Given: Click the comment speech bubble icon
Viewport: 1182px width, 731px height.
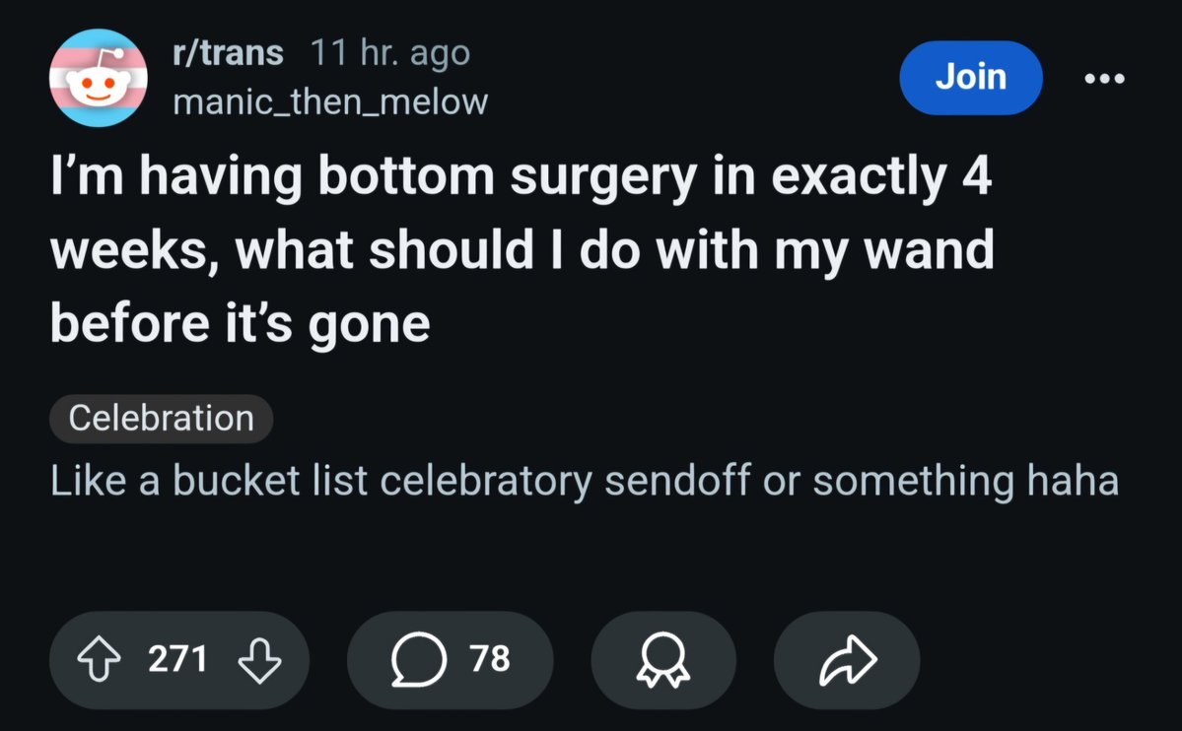Looking at the screenshot, I should click(x=411, y=659).
